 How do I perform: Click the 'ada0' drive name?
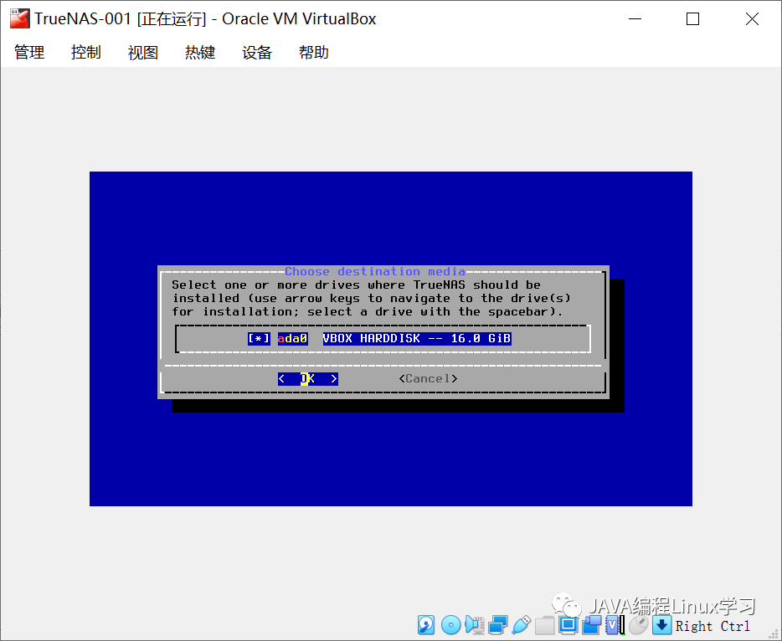(x=293, y=338)
